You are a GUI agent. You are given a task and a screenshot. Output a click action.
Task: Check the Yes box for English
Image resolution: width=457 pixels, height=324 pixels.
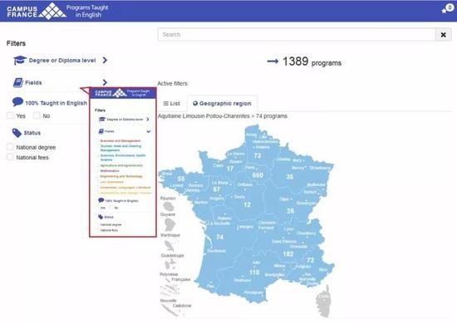tap(10, 115)
